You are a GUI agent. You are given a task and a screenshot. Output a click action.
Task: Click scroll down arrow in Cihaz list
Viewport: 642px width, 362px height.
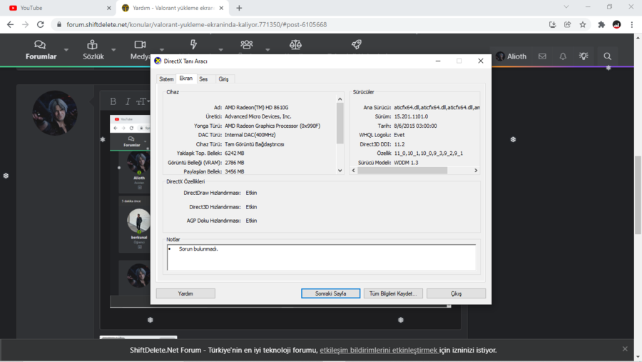click(340, 171)
